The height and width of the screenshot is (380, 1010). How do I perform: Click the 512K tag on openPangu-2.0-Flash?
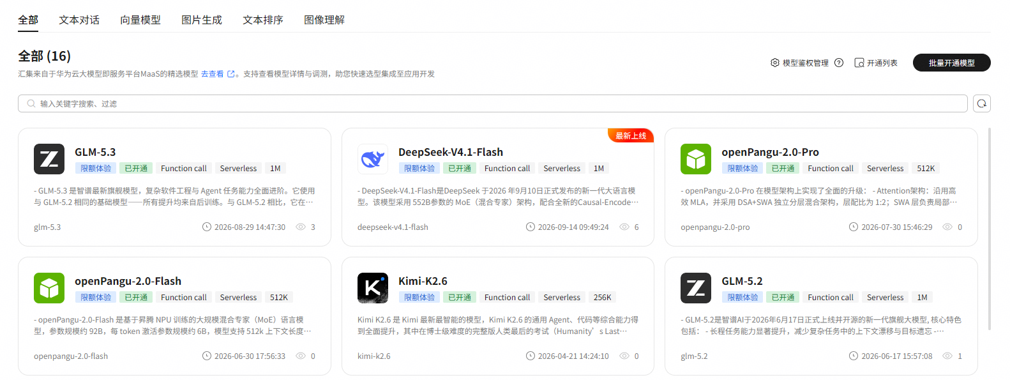click(279, 298)
